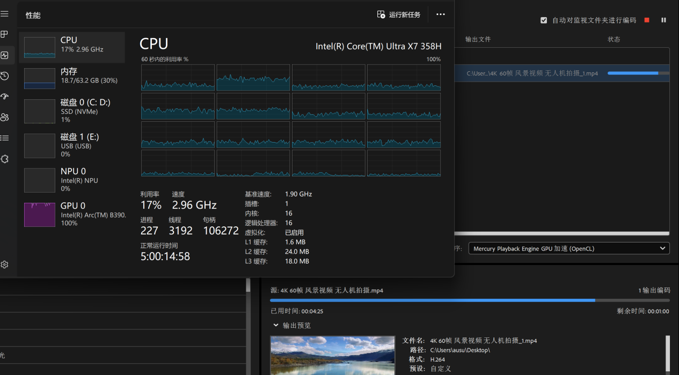Open the Details list page icon
Screen dimensions: 679x375
coord(4,138)
